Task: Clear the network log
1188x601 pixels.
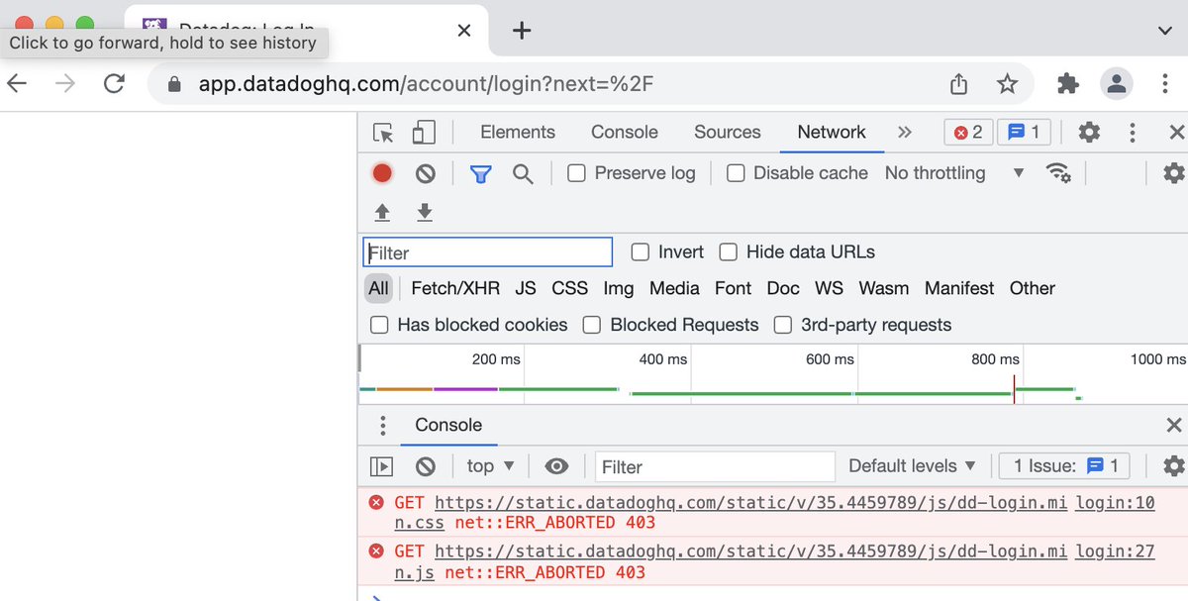Action: pos(426,173)
